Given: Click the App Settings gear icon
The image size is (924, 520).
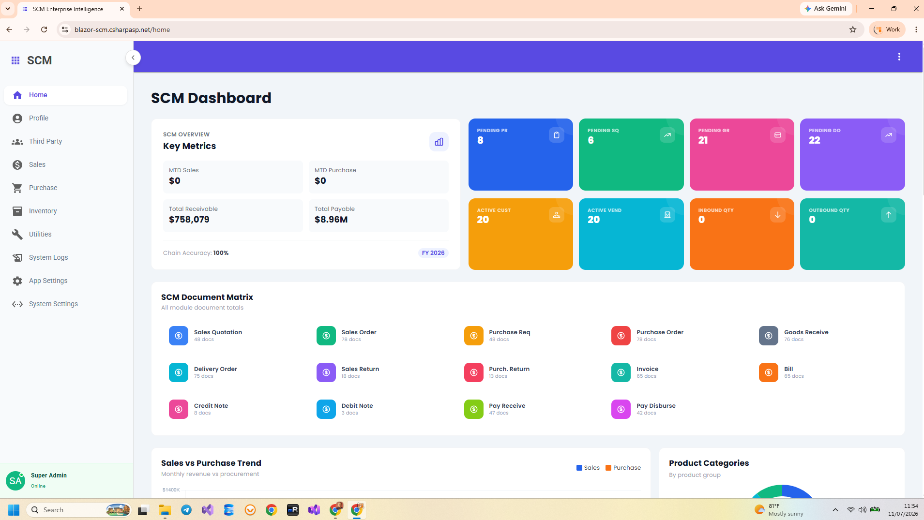Looking at the screenshot, I should click(17, 281).
